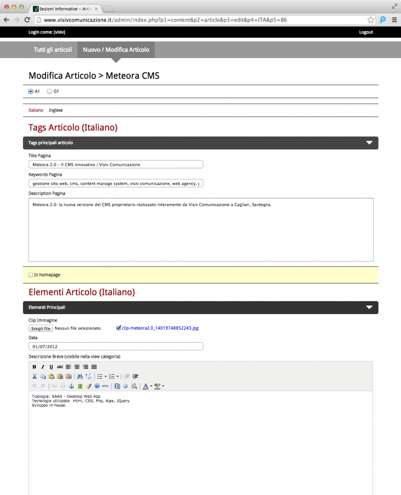Image resolution: width=401 pixels, height=495 pixels.
Task: Edit HTML source of description
Action: [105, 386]
